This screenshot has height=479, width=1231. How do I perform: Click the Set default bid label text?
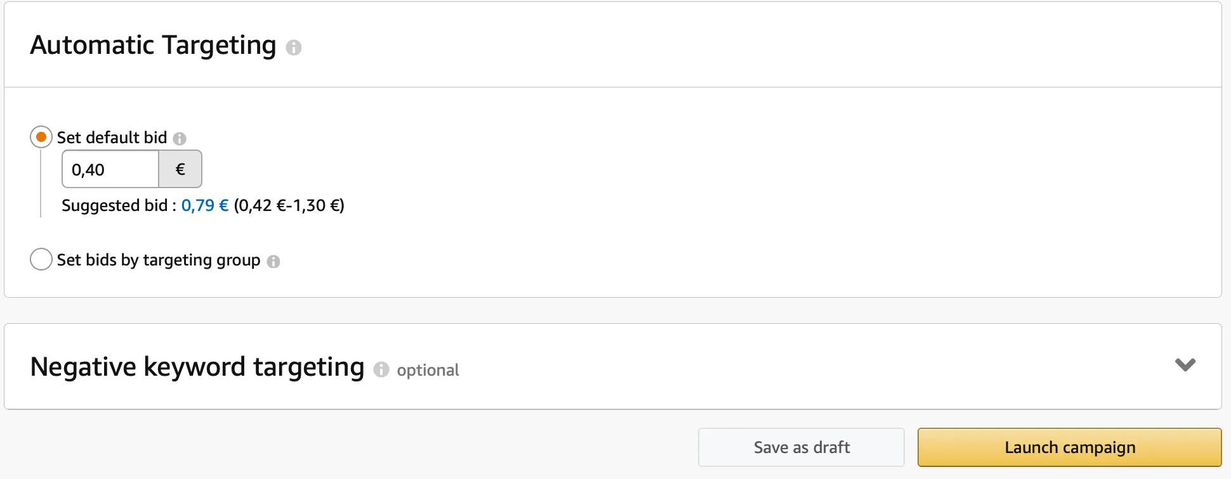click(x=112, y=137)
